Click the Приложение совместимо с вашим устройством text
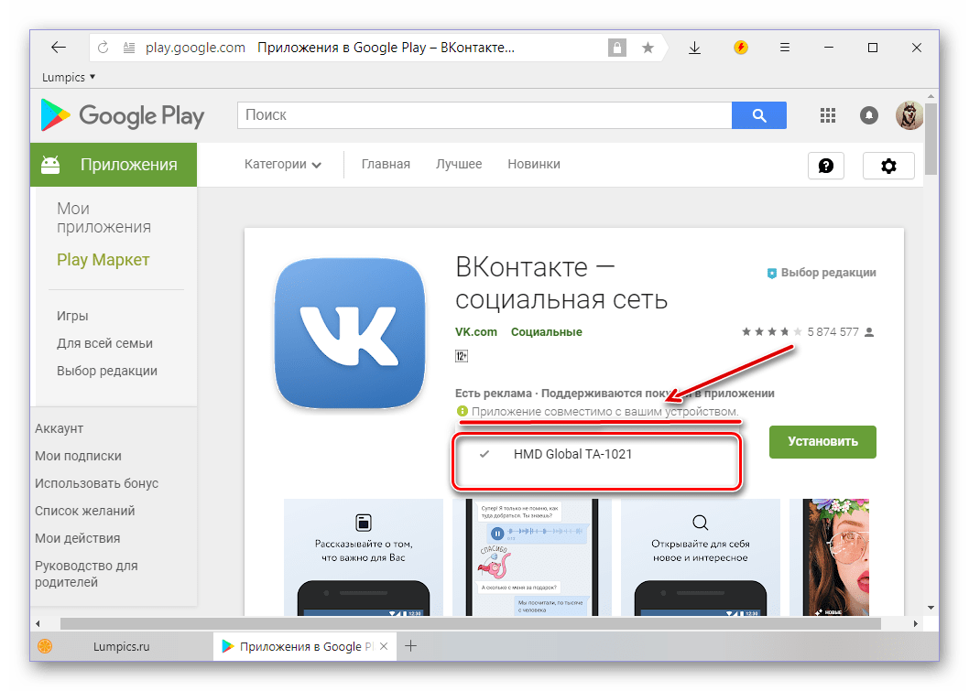This screenshot has width=969, height=691. click(605, 412)
